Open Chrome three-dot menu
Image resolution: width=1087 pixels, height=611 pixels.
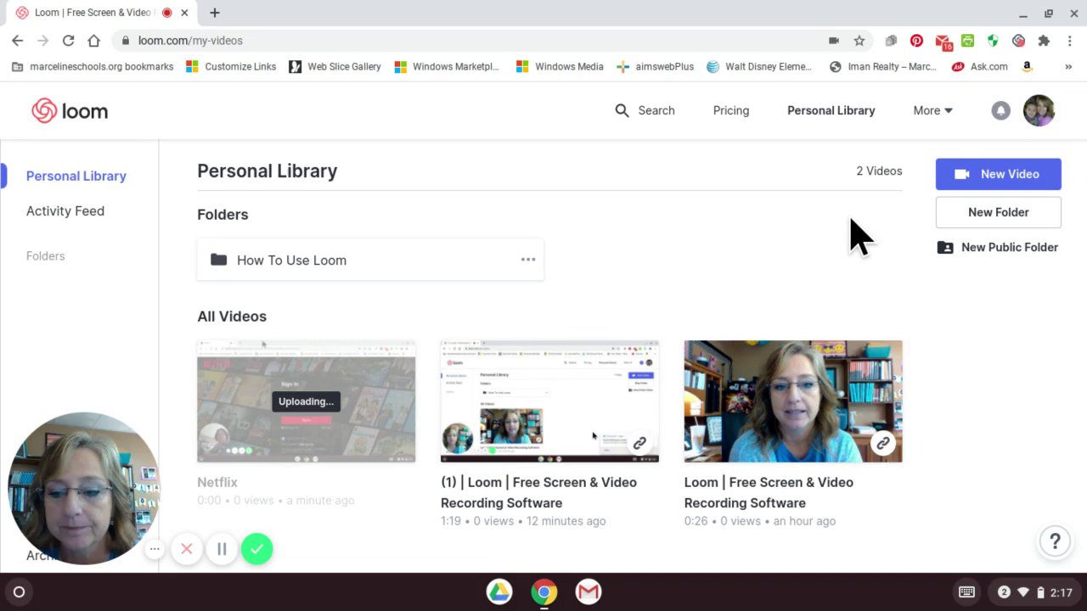tap(1070, 40)
